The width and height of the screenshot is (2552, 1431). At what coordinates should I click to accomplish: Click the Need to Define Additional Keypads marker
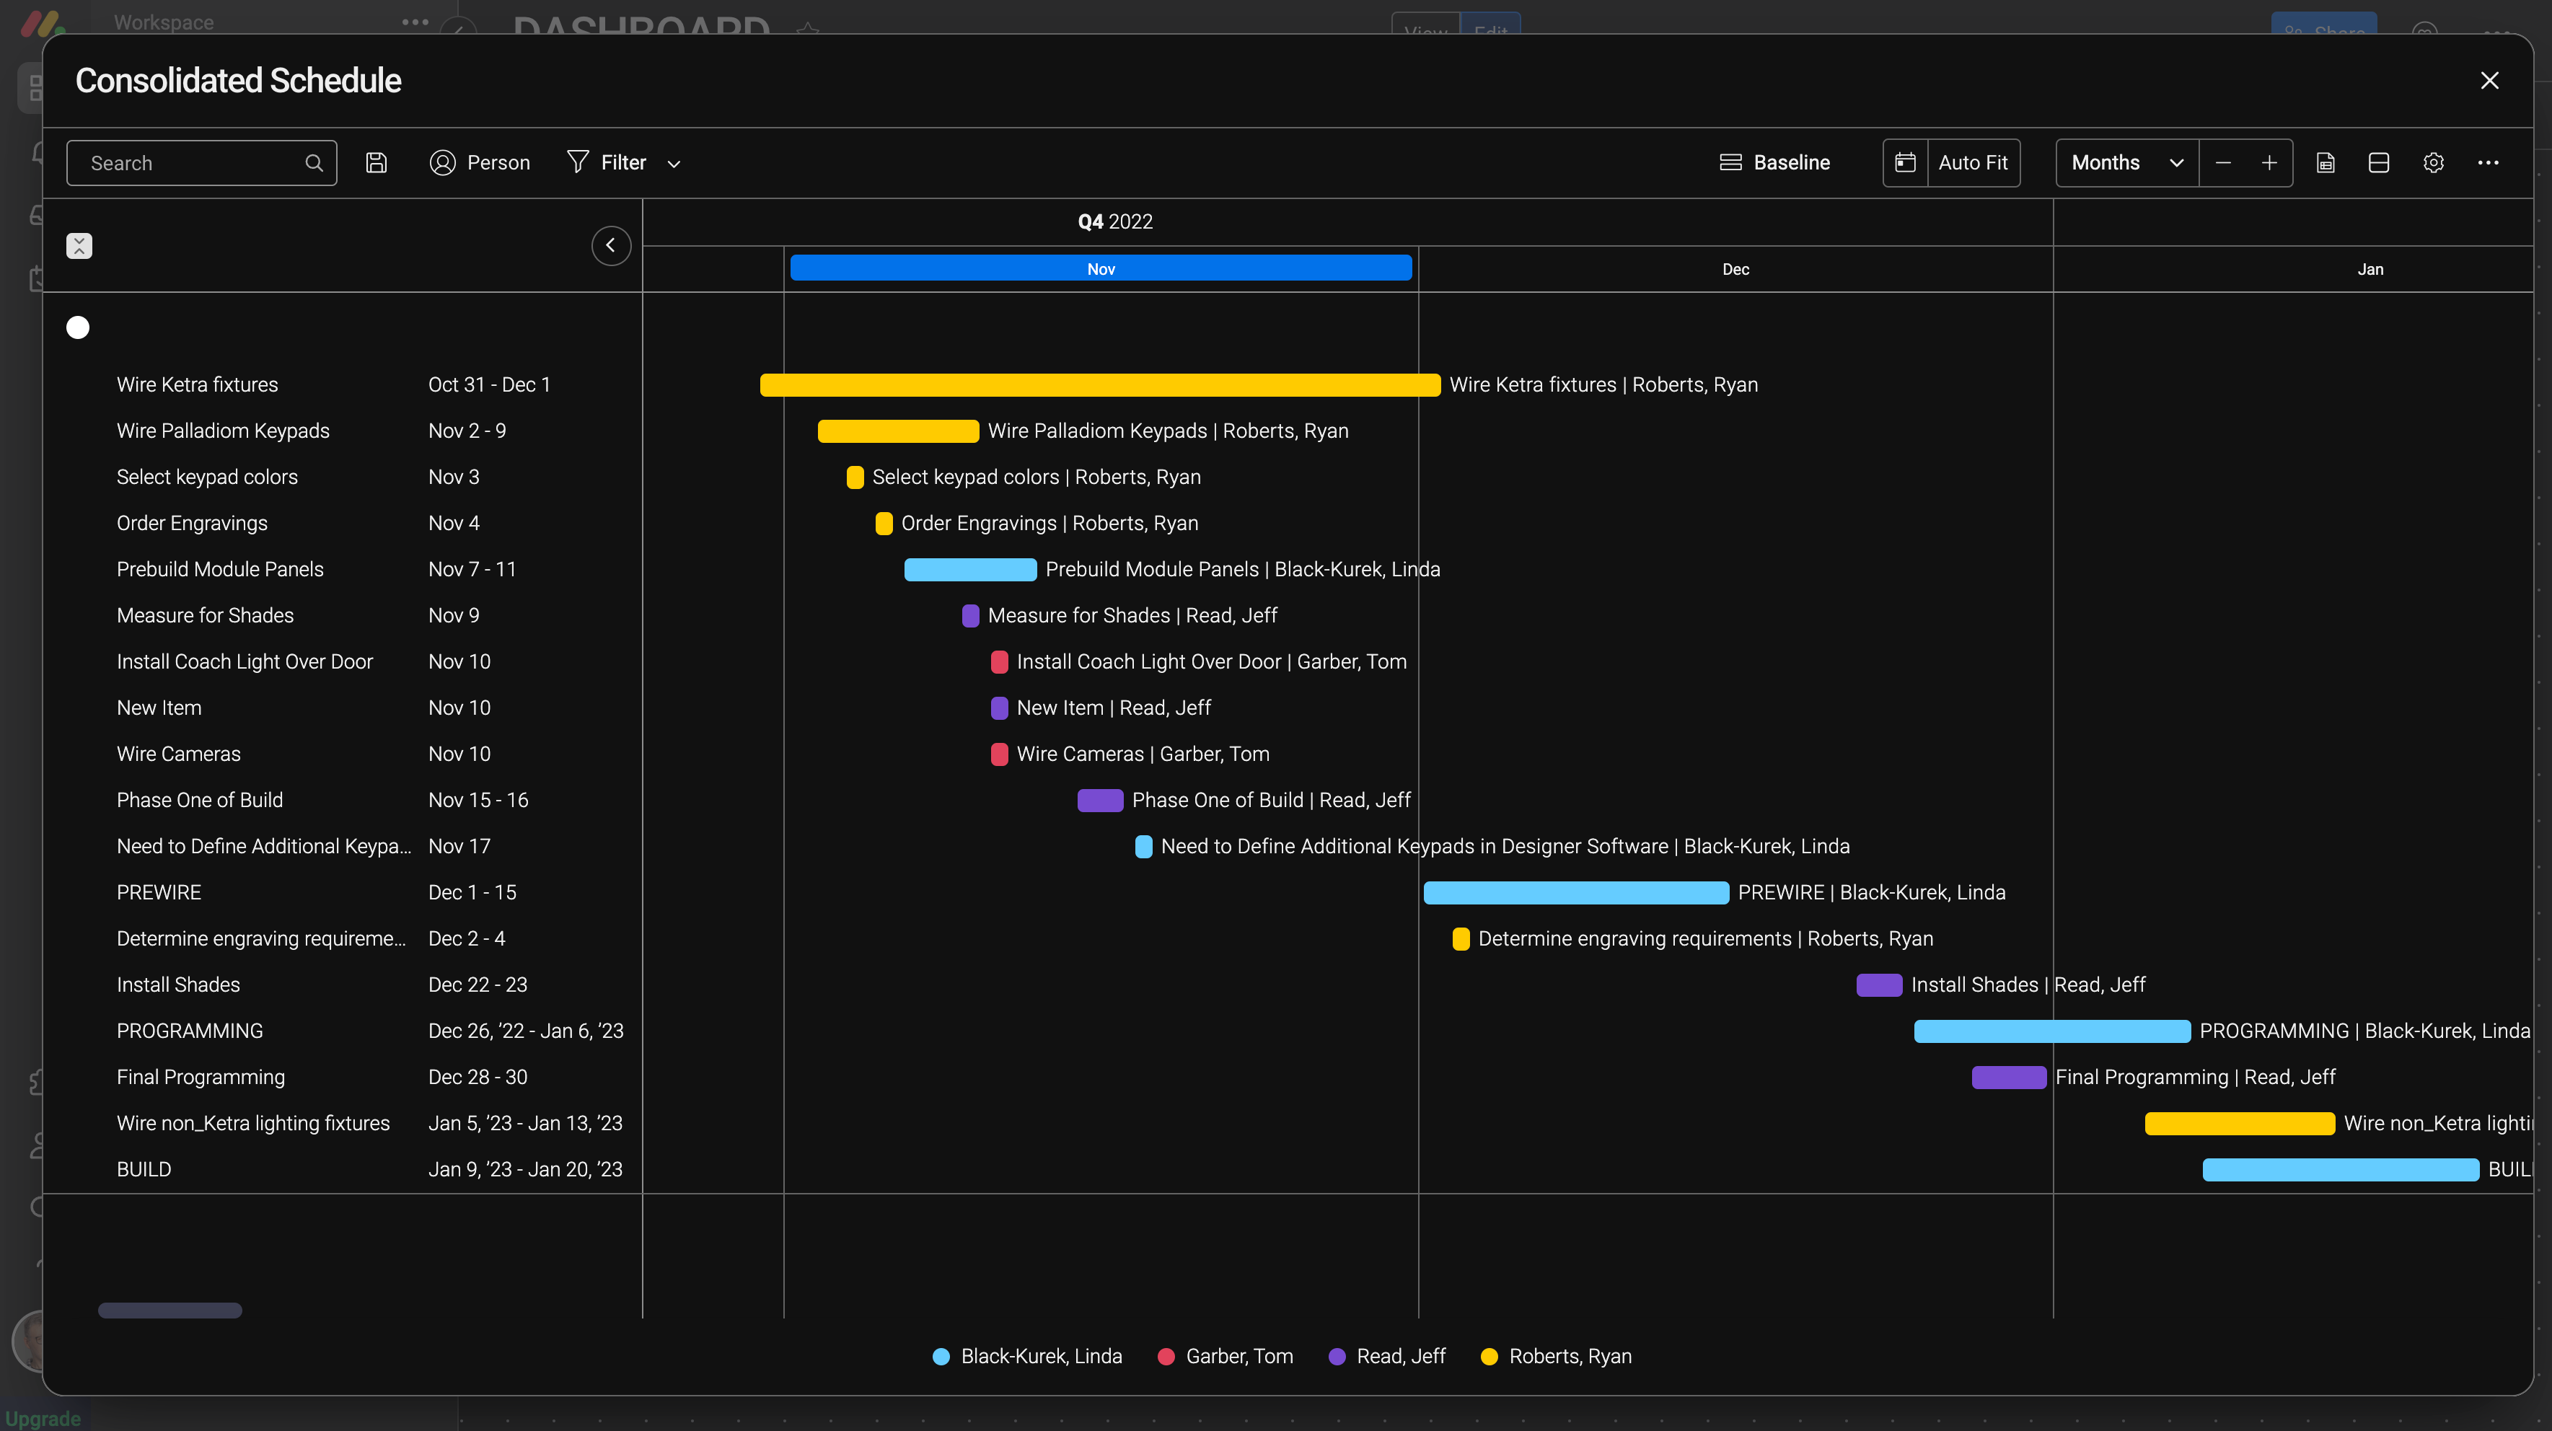[1143, 847]
